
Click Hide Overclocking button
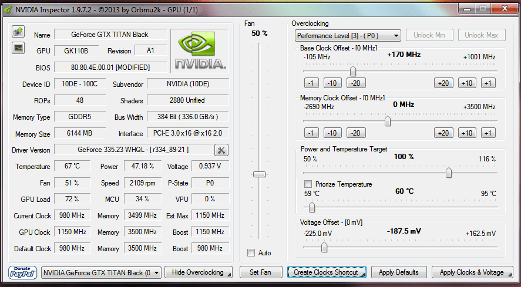[x=199, y=272]
